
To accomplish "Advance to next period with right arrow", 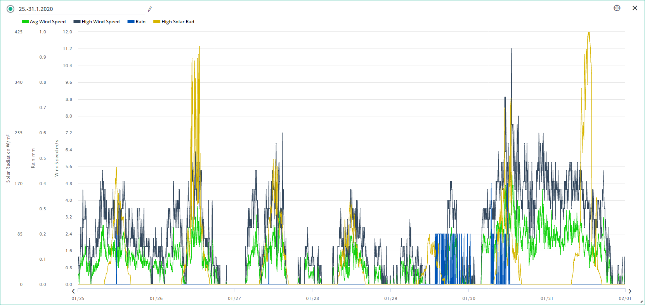I will 629,291.
